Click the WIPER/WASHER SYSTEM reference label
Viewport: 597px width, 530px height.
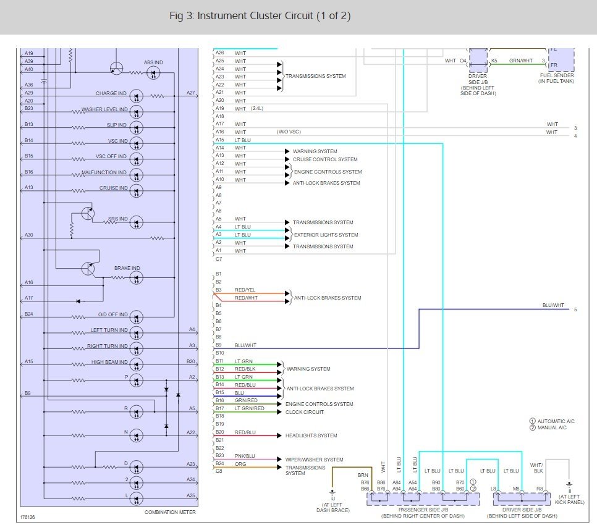point(314,459)
